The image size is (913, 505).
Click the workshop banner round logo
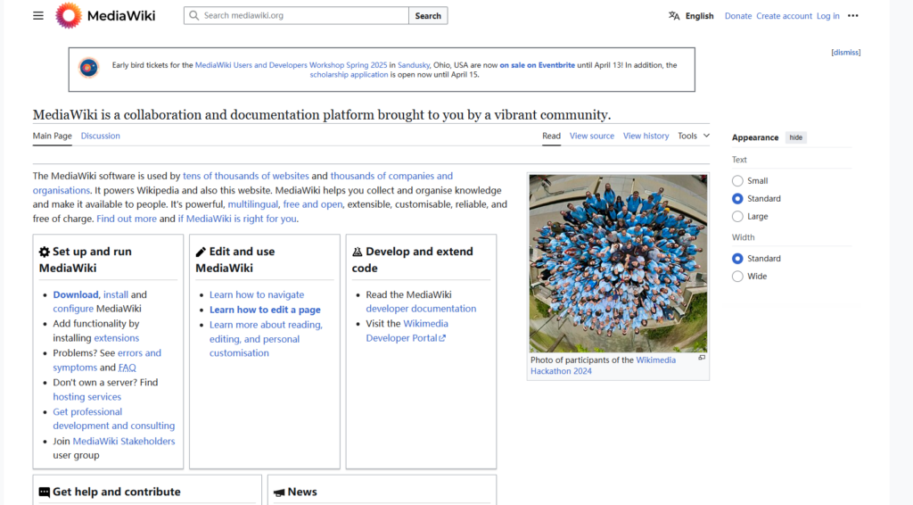[x=88, y=68]
